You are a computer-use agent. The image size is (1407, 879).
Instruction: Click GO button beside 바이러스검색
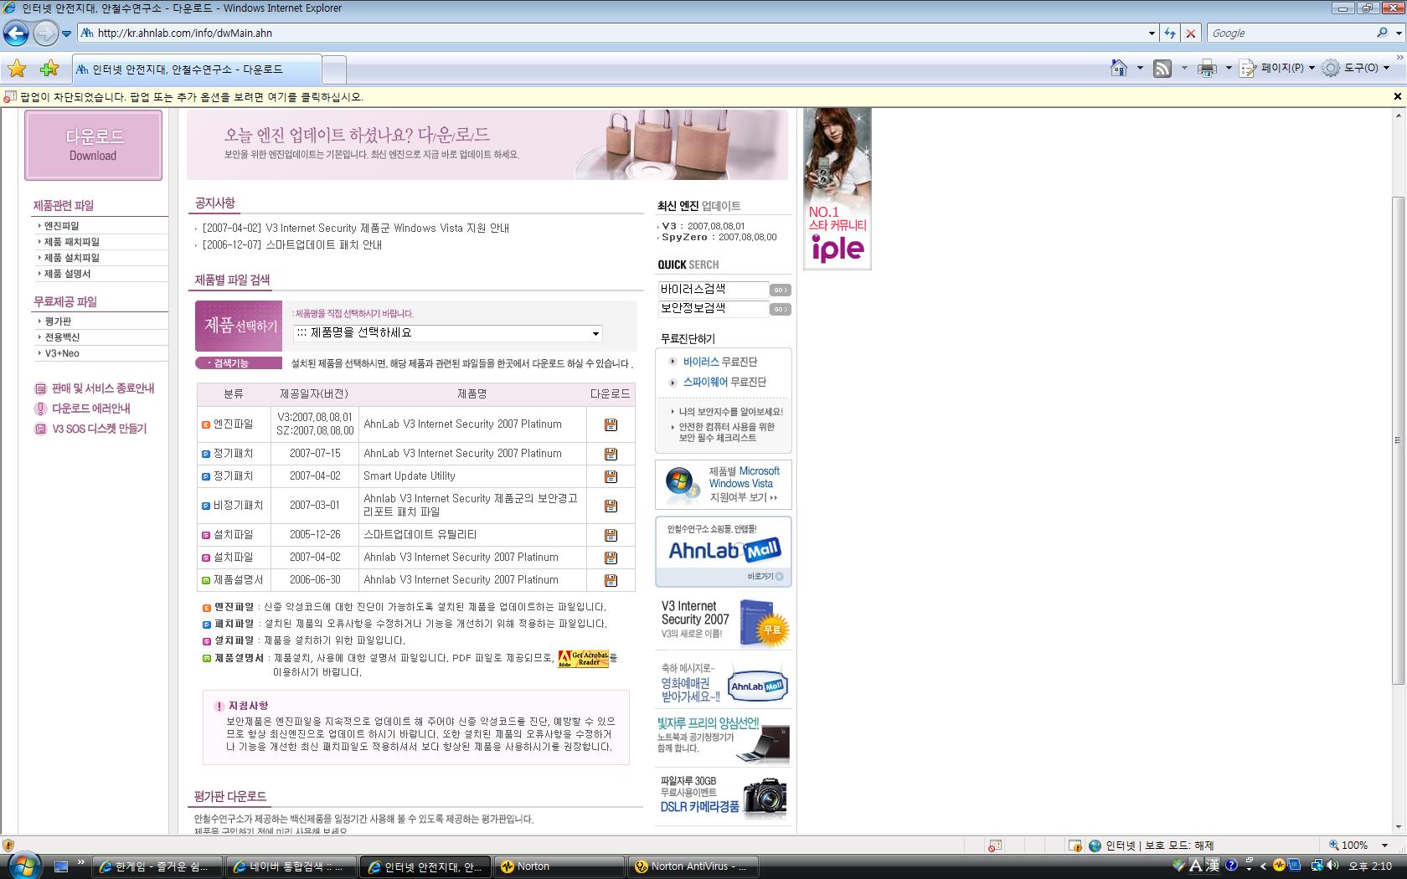(x=781, y=290)
